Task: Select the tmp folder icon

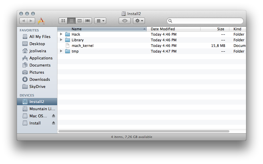Action: (68, 51)
